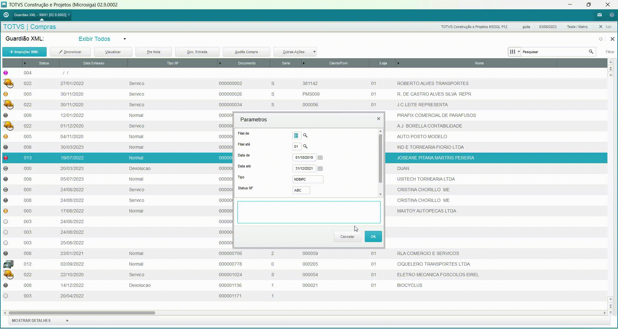Click status icon for ELETRO MECANICA FOSCOLOS
The image size is (618, 329).
point(8,275)
